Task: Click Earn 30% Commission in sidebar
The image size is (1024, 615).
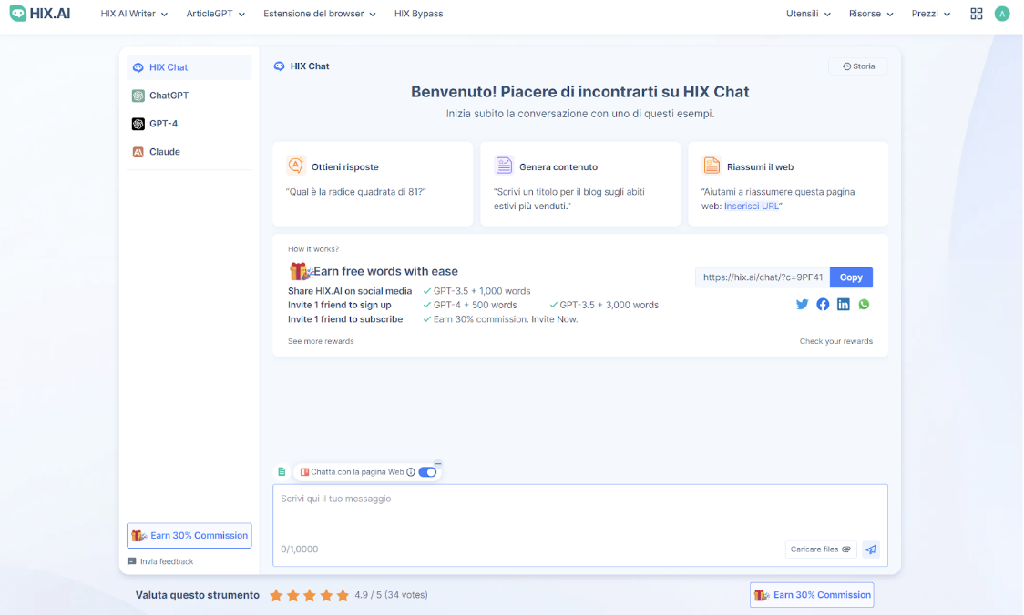Action: pos(189,536)
